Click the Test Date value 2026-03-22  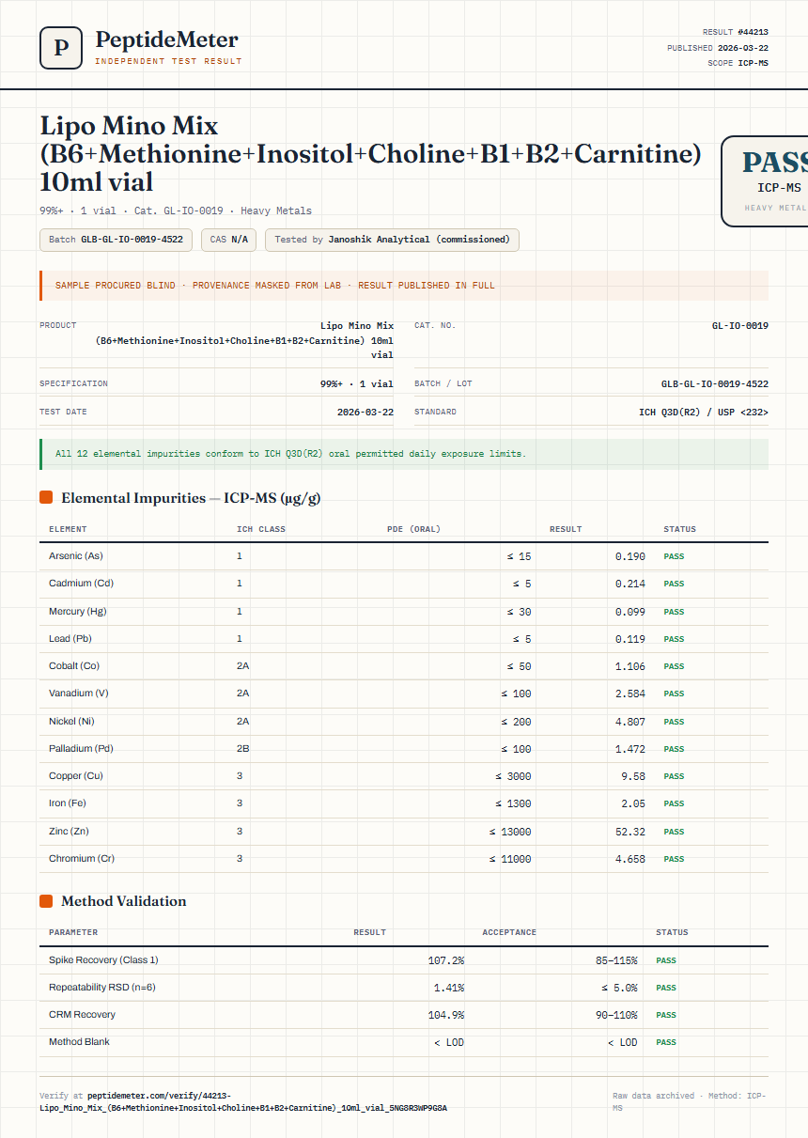pos(365,412)
